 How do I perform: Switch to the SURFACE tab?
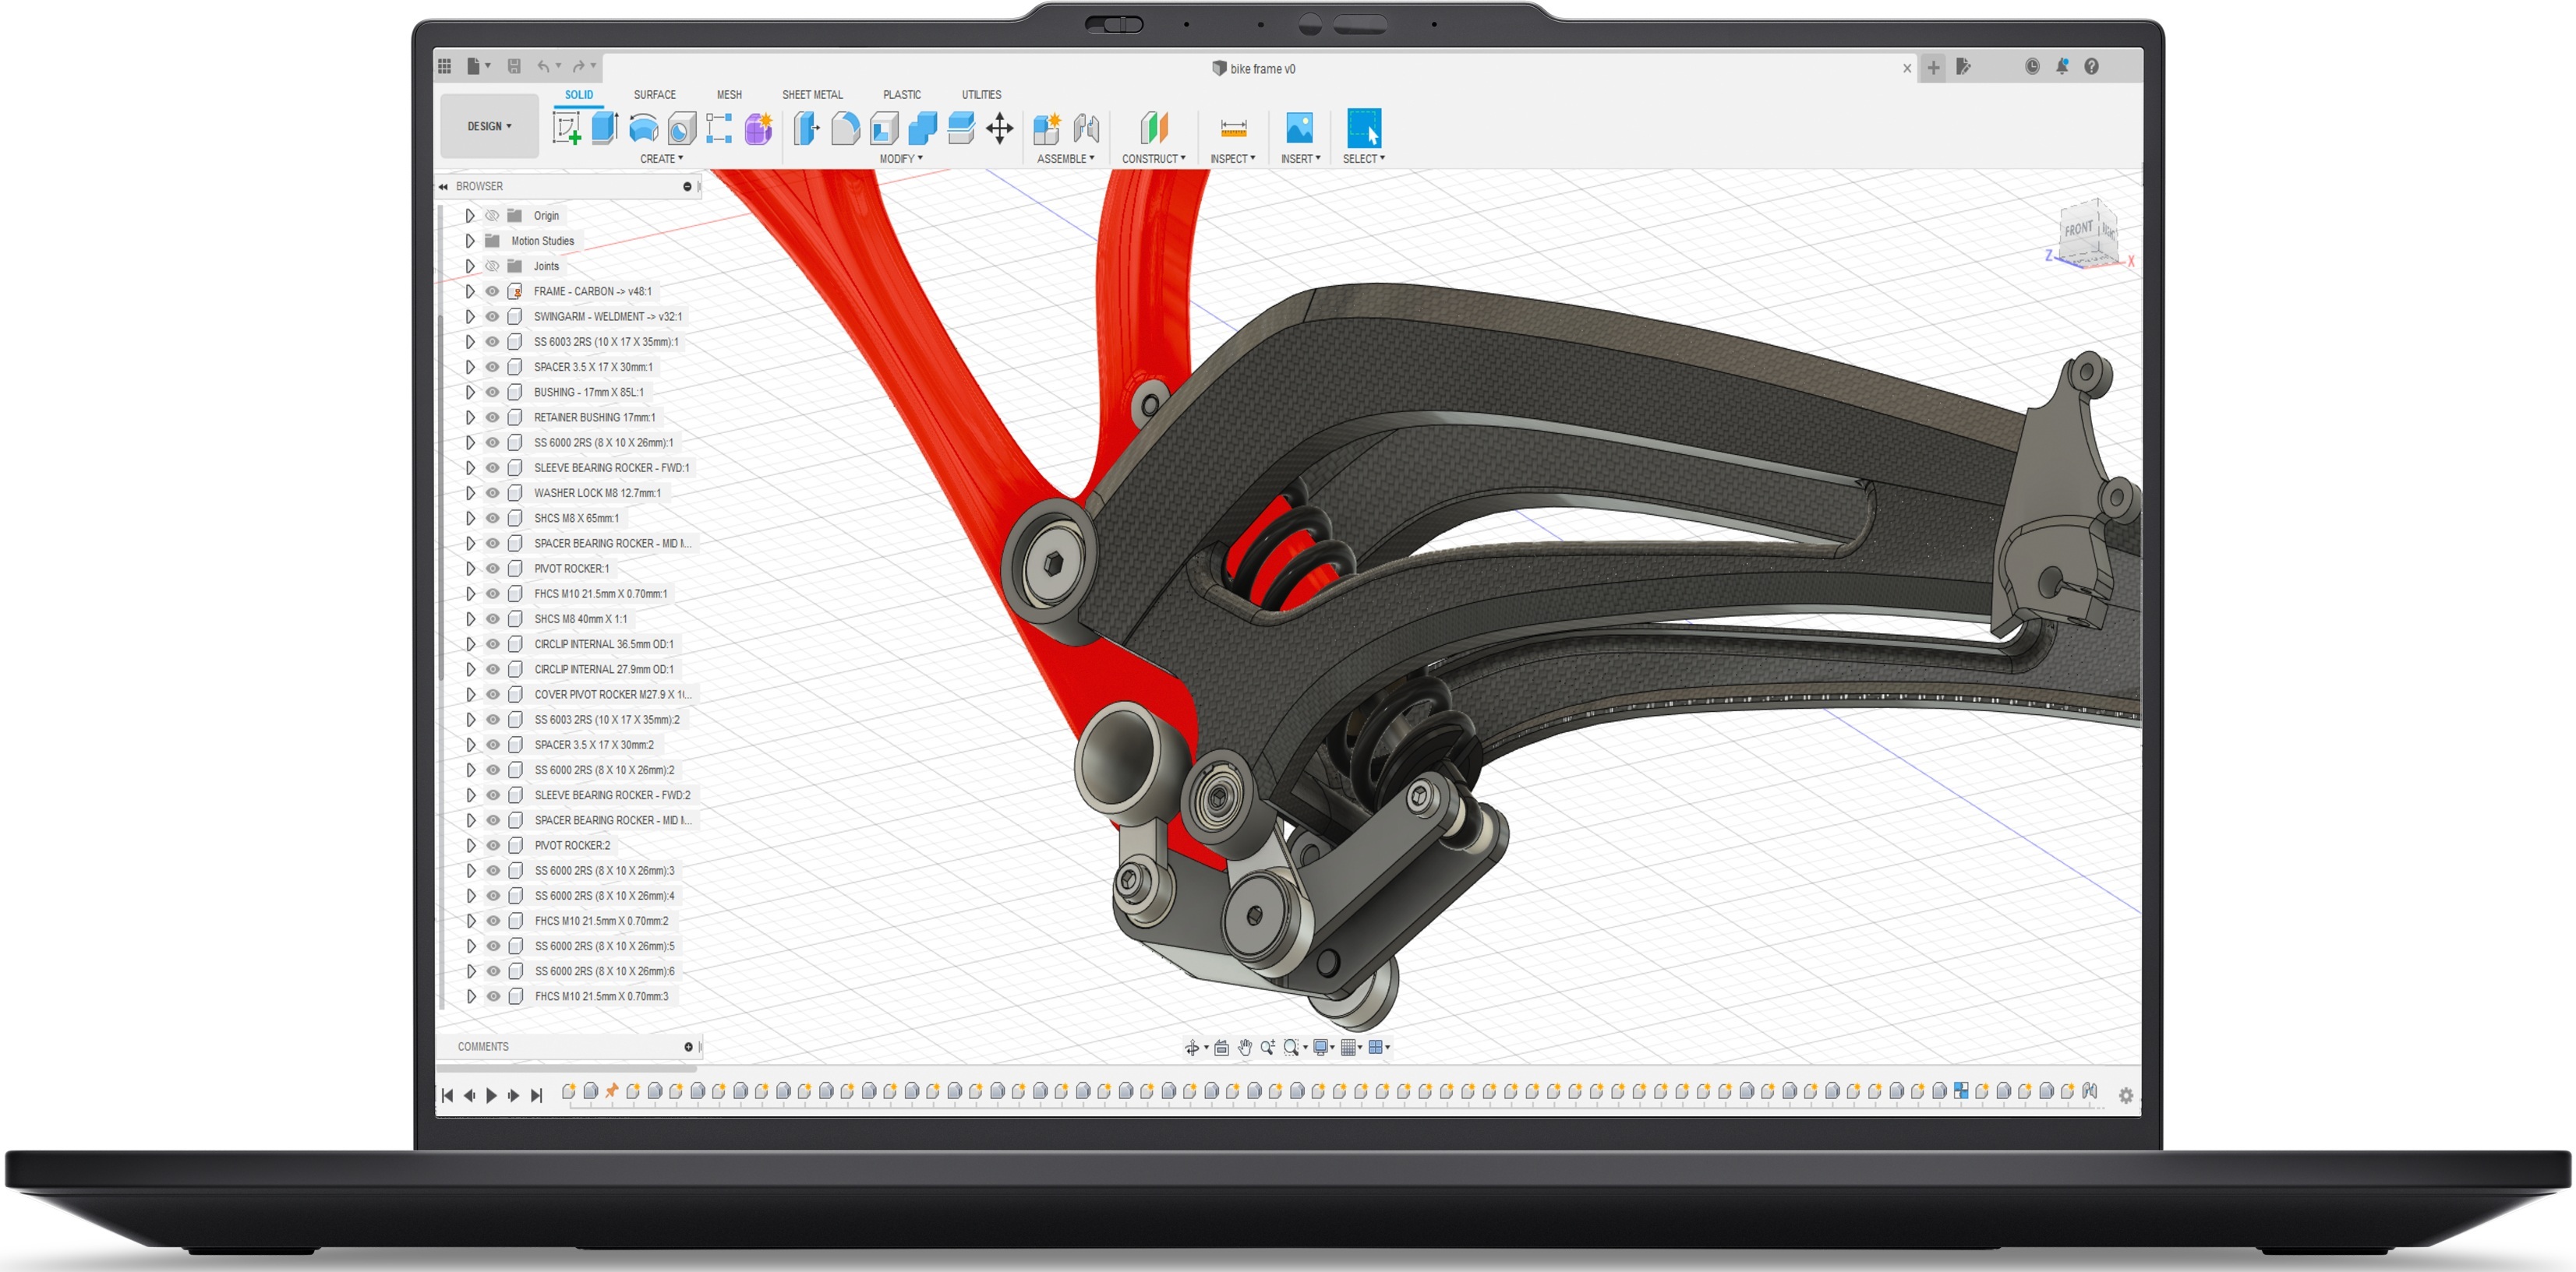coord(654,95)
